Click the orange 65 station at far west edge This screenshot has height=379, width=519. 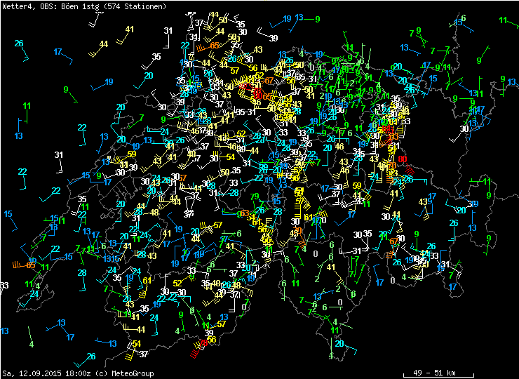(x=31, y=265)
